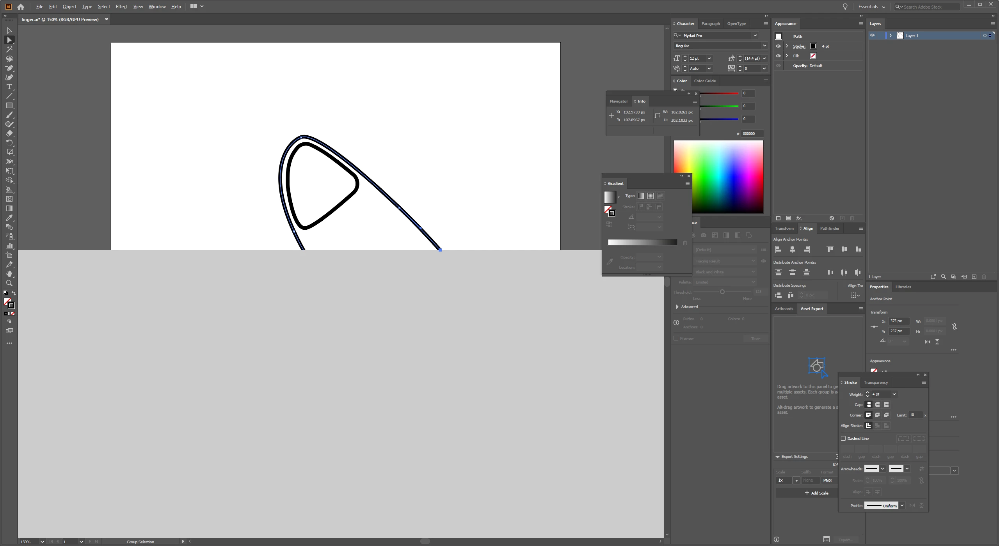Screen dimensions: 999x546
Task: Open the Effect menu
Action: point(122,7)
